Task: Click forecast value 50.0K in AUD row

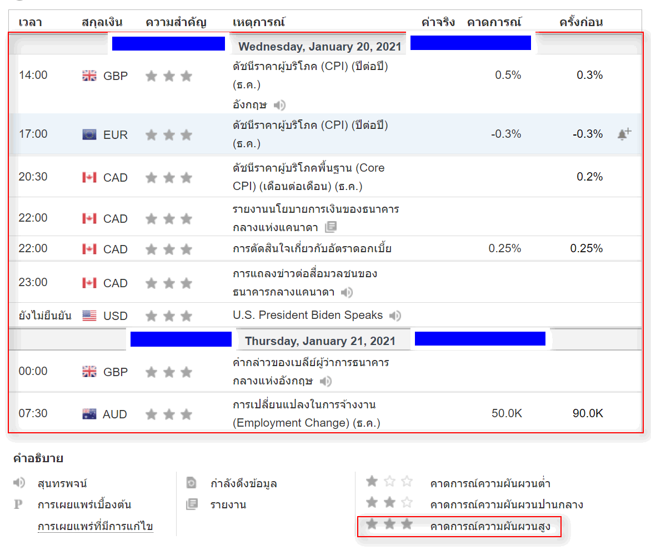Action: tap(507, 413)
